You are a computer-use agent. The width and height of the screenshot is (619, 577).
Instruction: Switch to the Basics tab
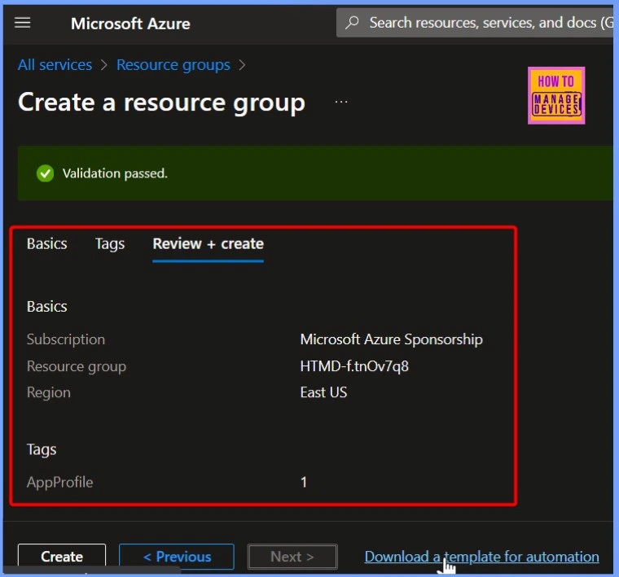coord(47,243)
